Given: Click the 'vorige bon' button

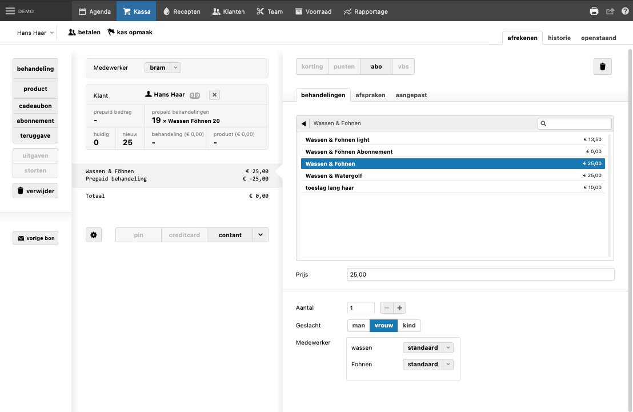Looking at the screenshot, I should coord(35,238).
